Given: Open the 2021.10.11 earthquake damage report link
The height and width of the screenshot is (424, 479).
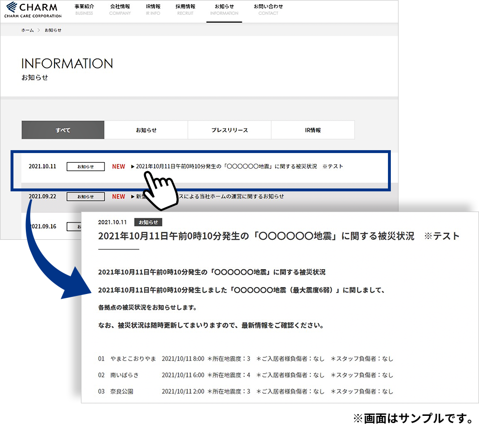Looking at the screenshot, I should click(239, 166).
